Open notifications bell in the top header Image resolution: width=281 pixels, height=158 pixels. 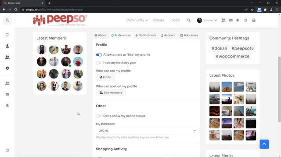click(238, 20)
